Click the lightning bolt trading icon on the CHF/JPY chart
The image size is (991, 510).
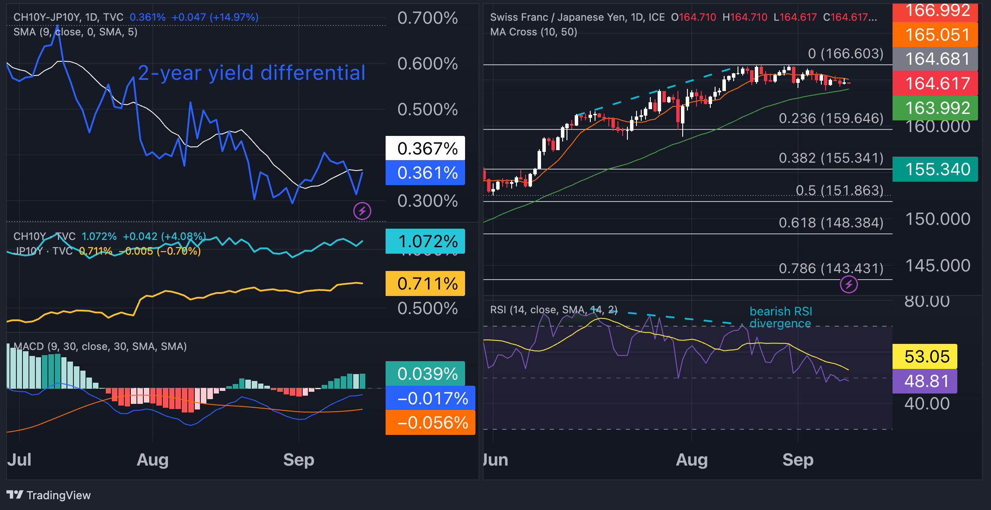(849, 284)
